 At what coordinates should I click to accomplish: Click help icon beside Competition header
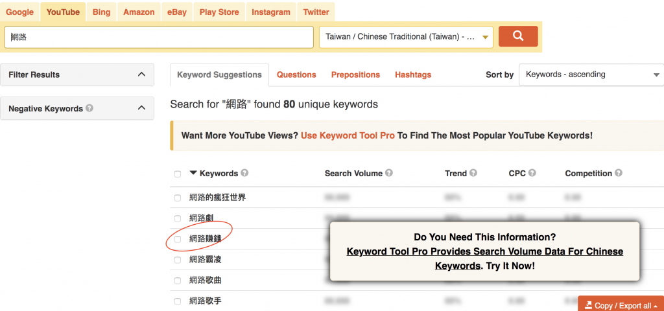(x=619, y=173)
